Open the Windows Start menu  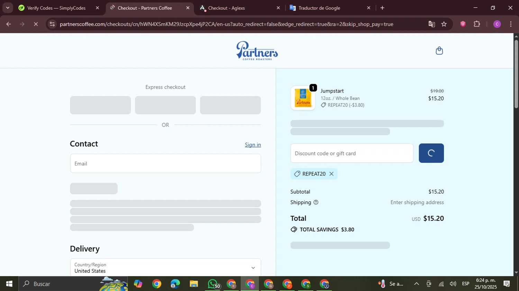[9, 284]
